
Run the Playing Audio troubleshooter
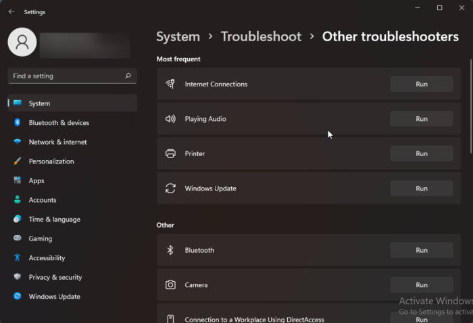[422, 119]
